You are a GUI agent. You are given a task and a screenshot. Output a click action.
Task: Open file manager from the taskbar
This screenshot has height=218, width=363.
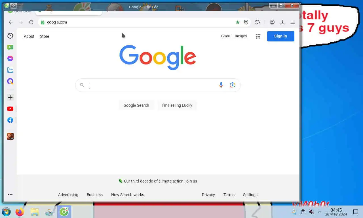pos(35,212)
